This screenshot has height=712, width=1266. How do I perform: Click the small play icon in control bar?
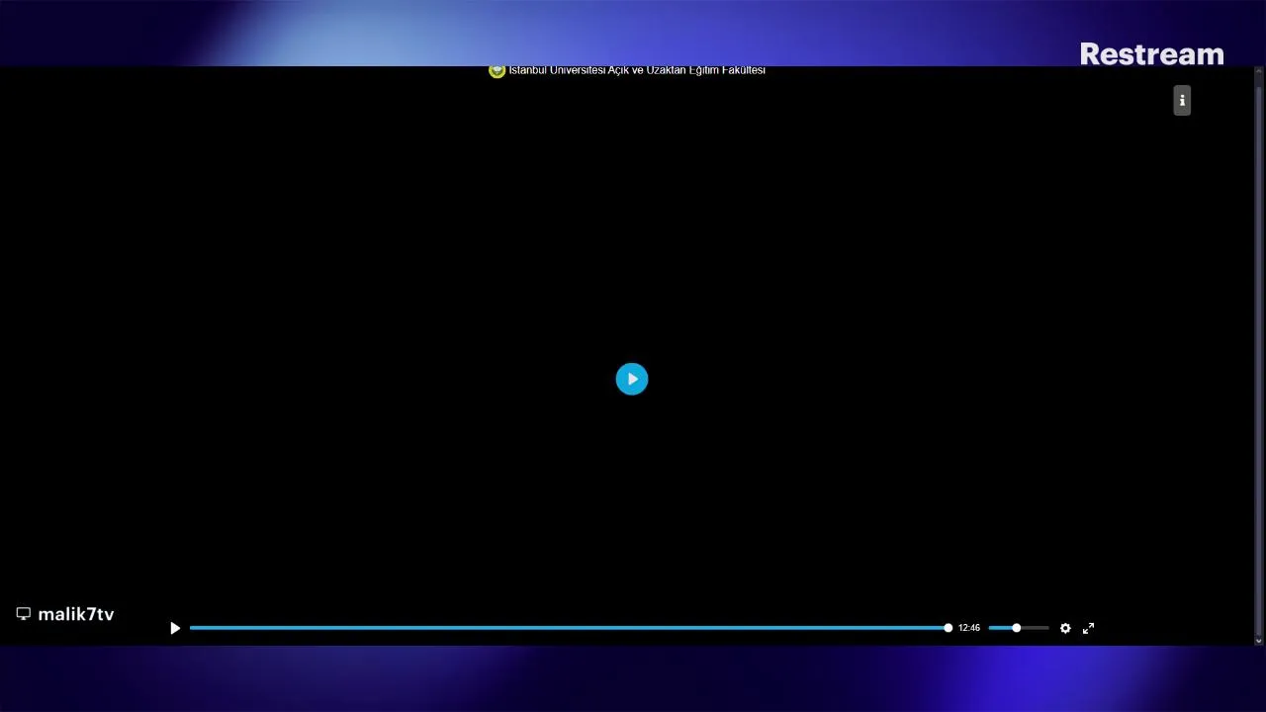click(175, 628)
